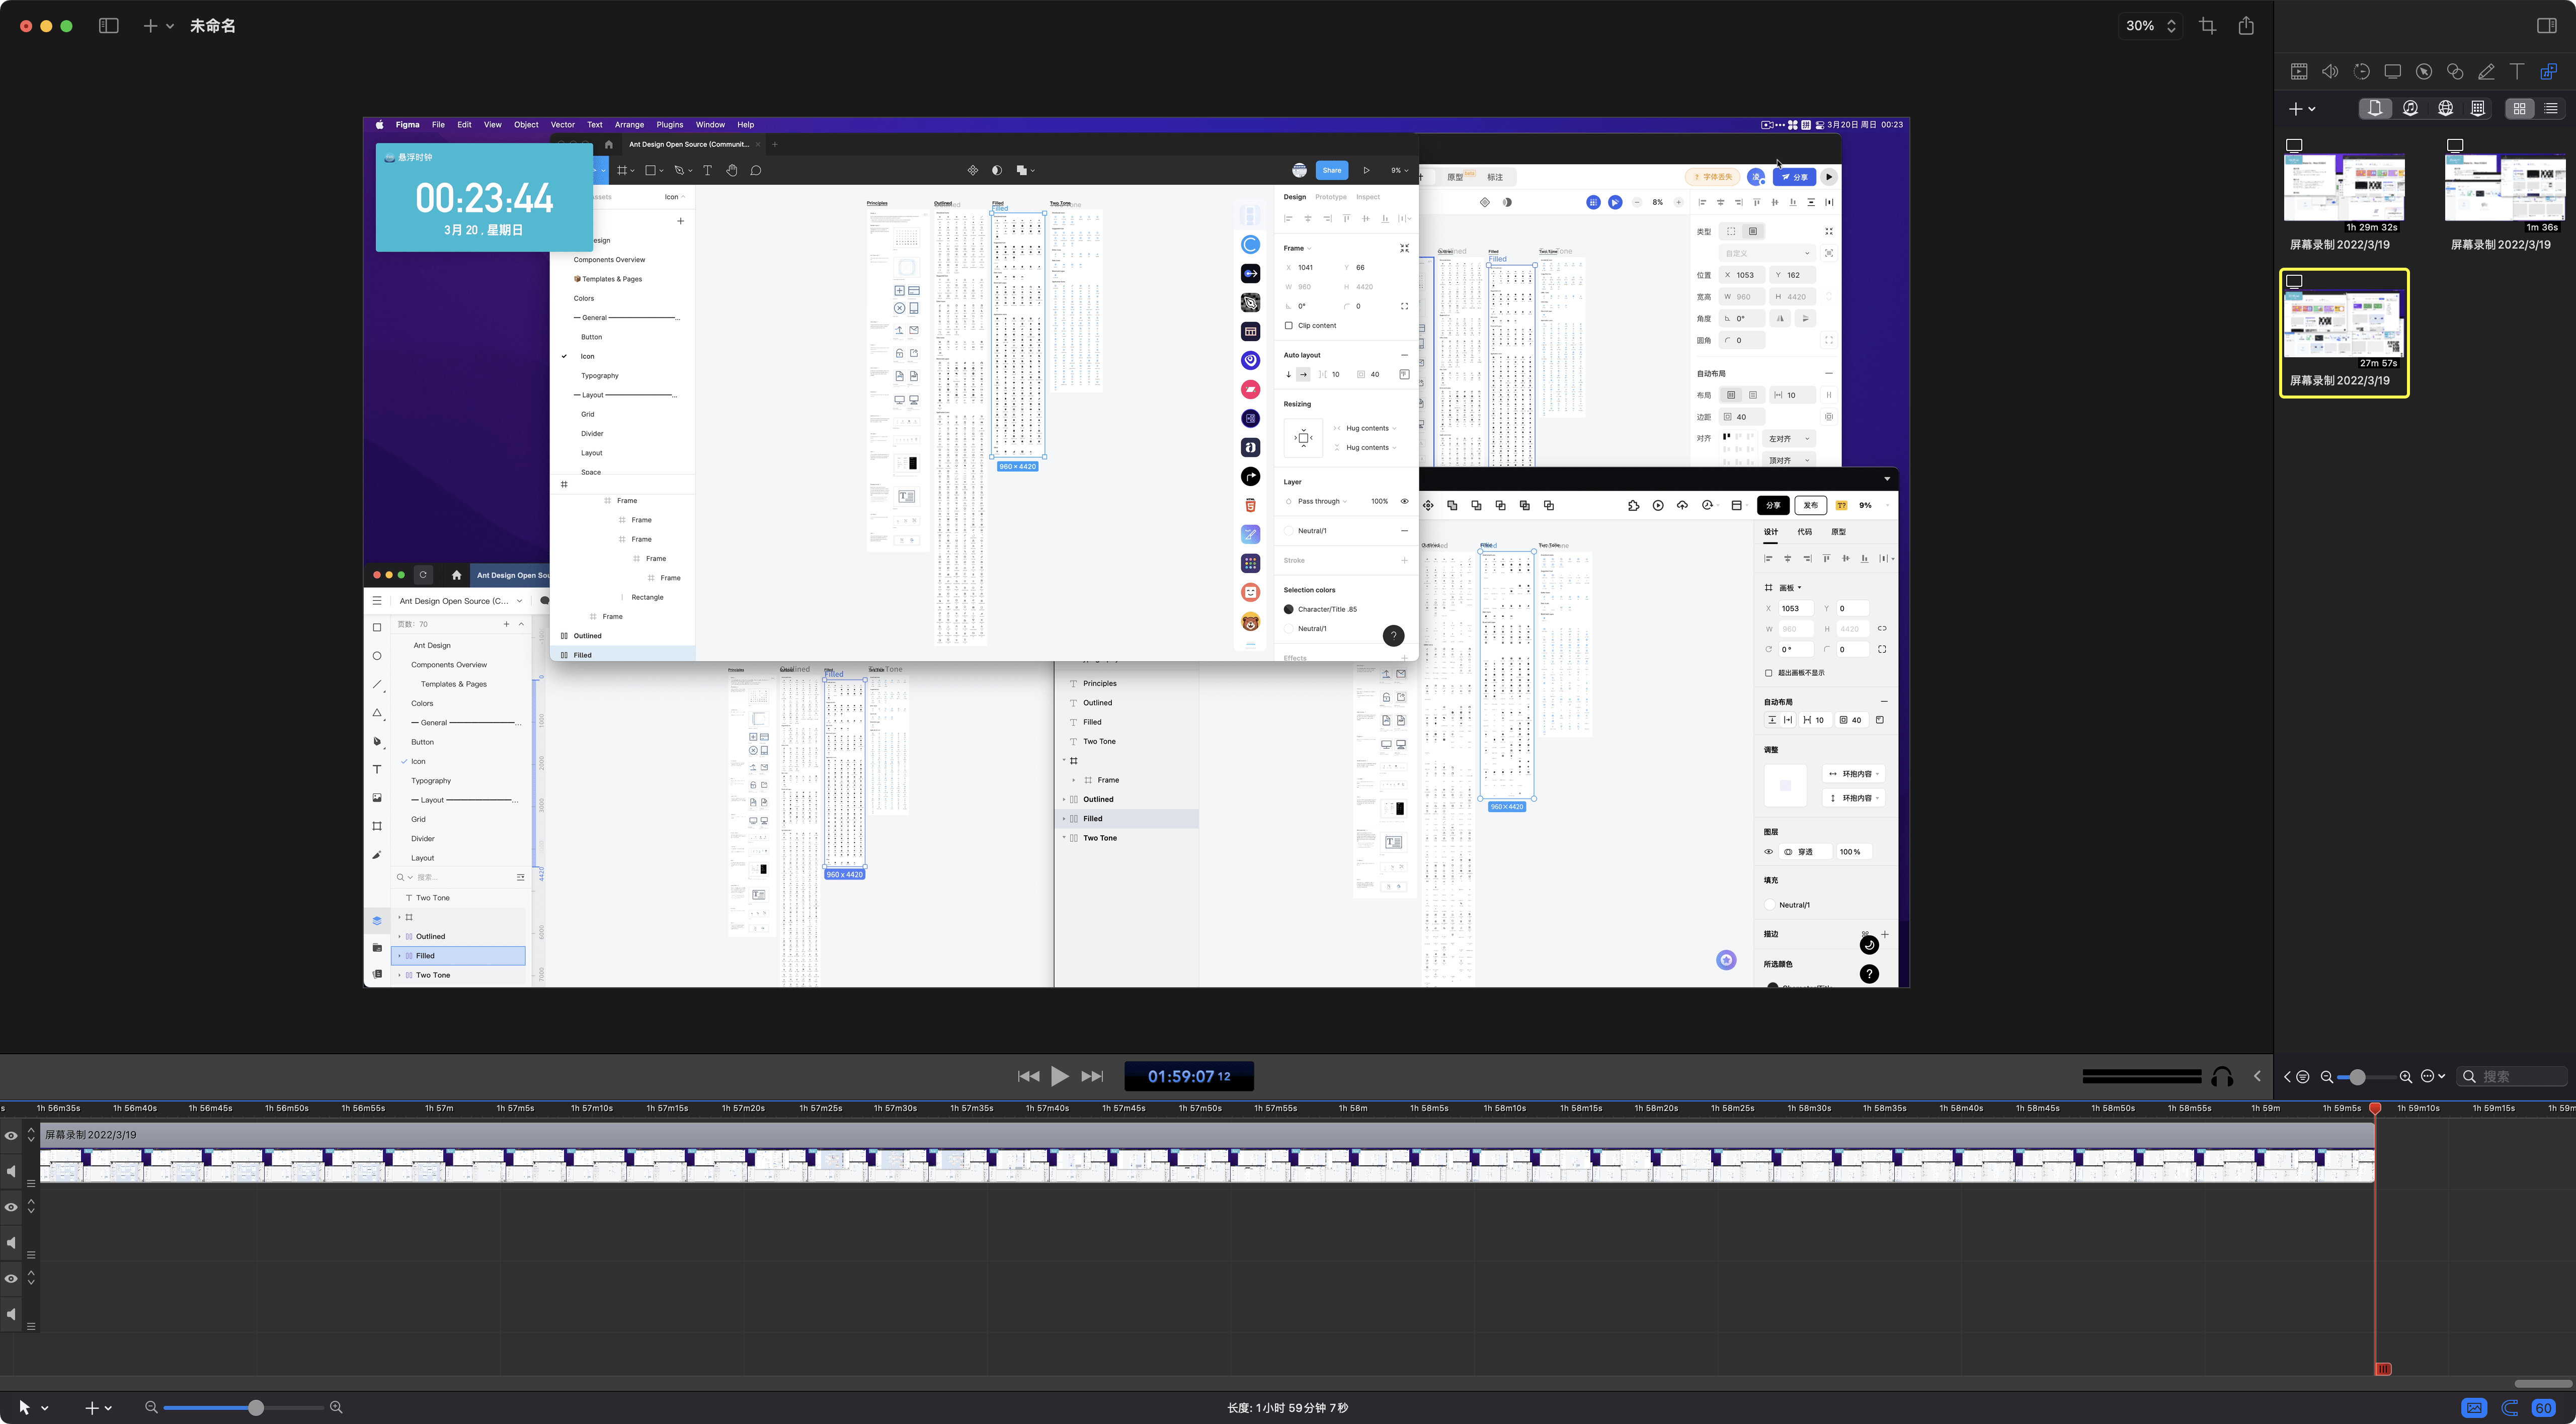Open the second track's hamburger menu
Image resolution: width=2576 pixels, height=1424 pixels.
point(31,1254)
